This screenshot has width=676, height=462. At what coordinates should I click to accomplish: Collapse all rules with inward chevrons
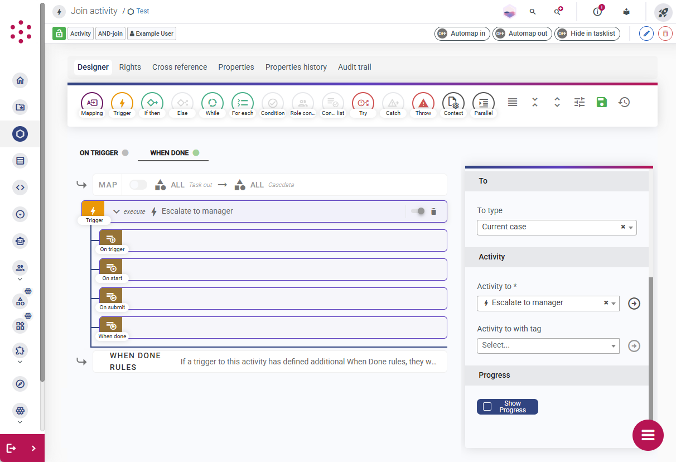(535, 102)
